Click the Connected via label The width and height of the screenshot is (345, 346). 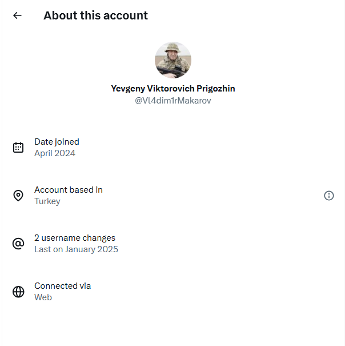62,286
